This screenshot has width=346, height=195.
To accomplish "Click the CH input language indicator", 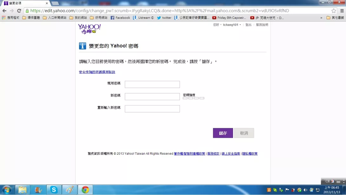I will [x=328, y=181].
